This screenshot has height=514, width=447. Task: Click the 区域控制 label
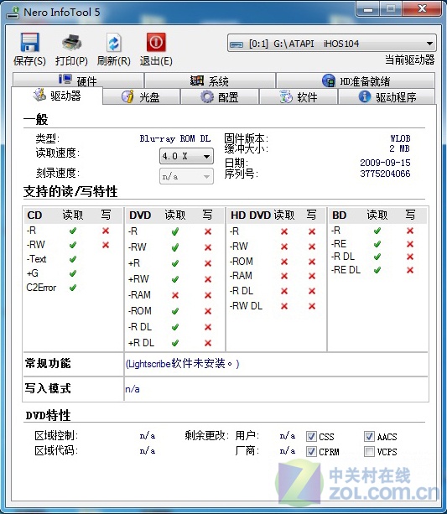pyautogui.click(x=56, y=436)
